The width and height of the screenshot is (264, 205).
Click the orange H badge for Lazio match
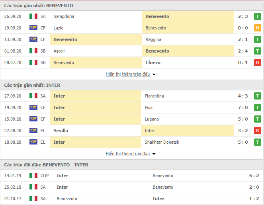click(258, 28)
